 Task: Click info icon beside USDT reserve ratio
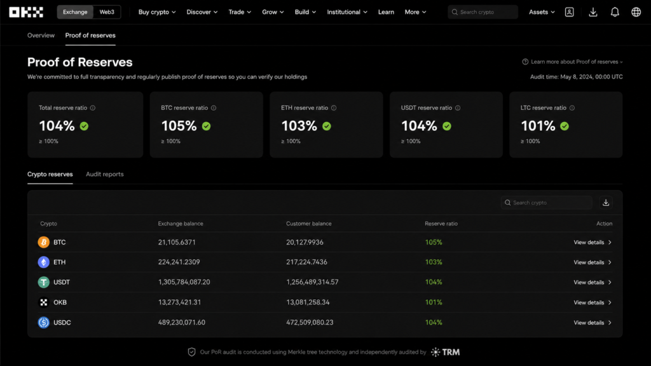(458, 108)
